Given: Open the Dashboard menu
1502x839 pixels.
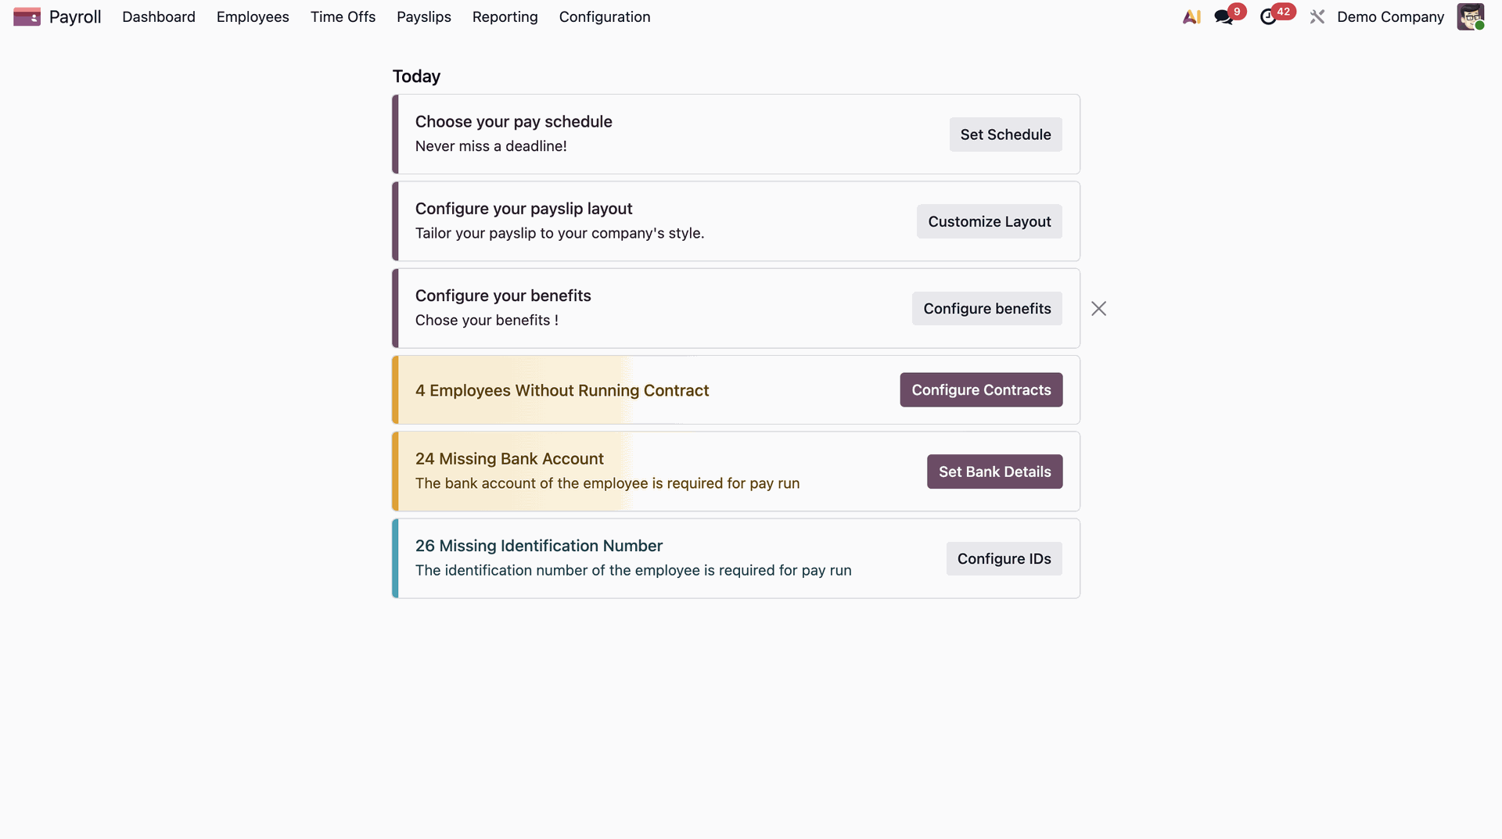Looking at the screenshot, I should click(x=159, y=16).
